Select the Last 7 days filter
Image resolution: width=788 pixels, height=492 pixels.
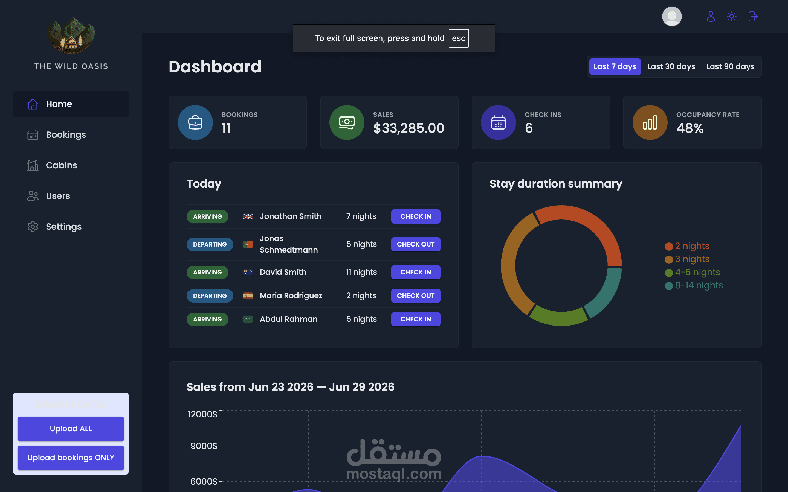point(615,67)
